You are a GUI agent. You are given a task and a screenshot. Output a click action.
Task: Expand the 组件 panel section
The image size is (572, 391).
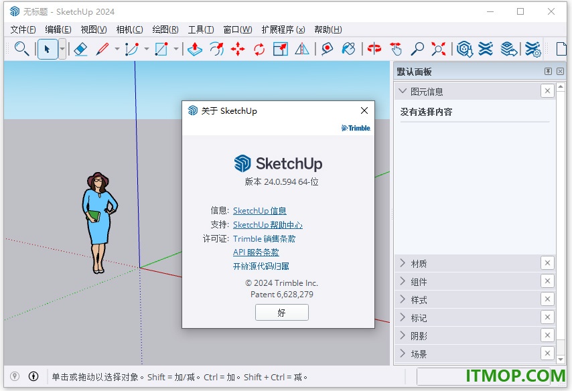(403, 281)
